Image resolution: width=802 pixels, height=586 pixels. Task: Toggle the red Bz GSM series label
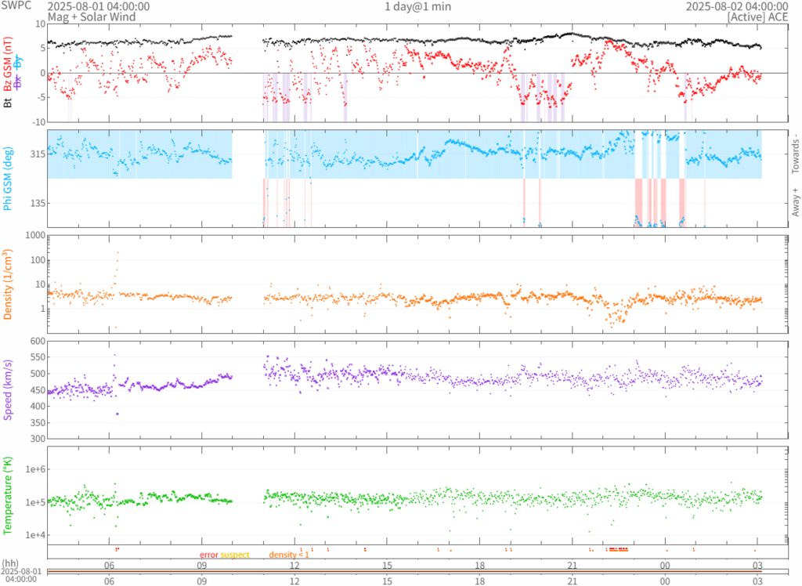pyautogui.click(x=9, y=65)
